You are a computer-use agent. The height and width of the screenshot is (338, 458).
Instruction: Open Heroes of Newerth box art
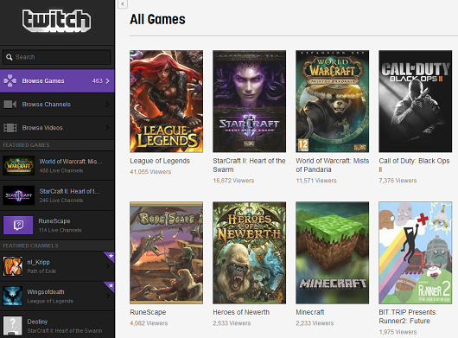[250, 252]
